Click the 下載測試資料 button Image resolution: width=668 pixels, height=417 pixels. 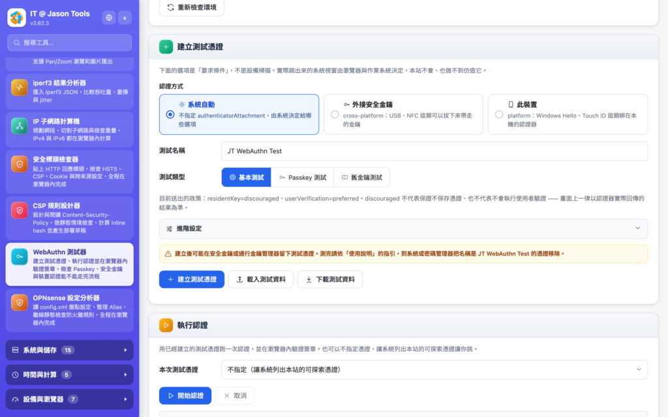tap(329, 280)
